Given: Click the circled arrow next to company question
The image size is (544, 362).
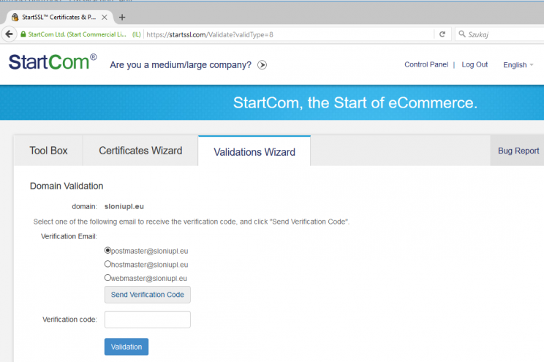Looking at the screenshot, I should pos(262,65).
